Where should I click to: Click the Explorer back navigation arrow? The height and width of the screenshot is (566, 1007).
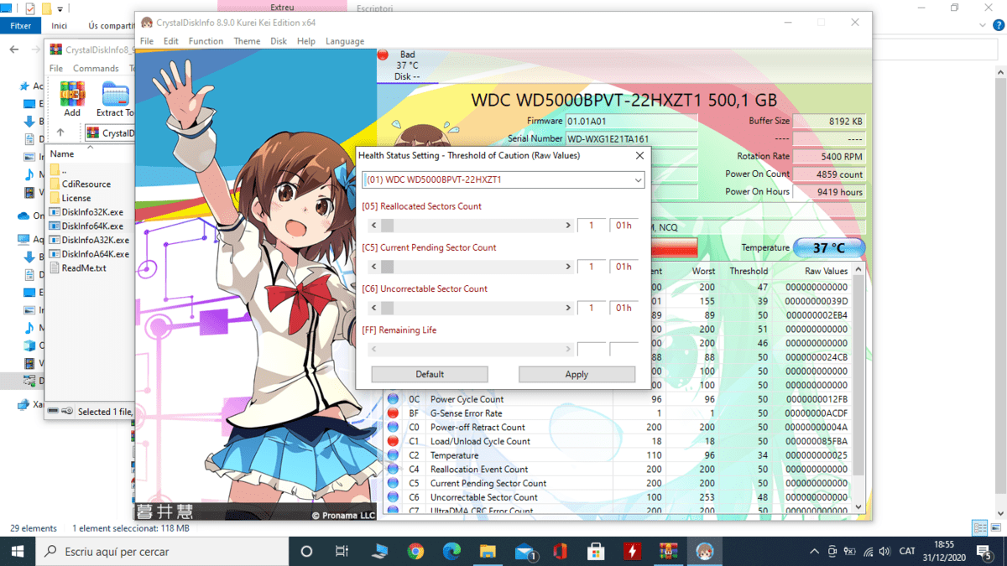[x=14, y=49]
